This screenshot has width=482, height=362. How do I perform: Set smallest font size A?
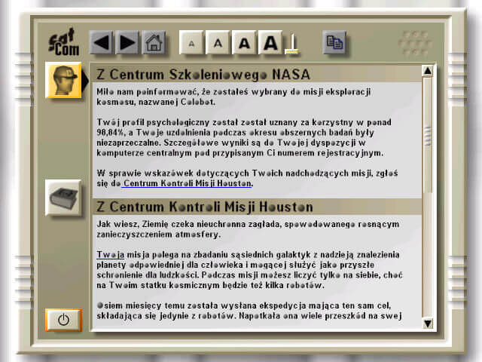pyautogui.click(x=191, y=42)
